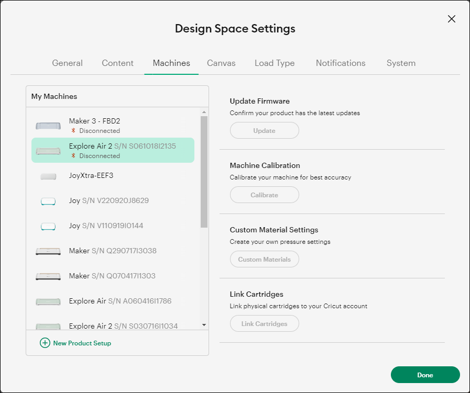This screenshot has width=470, height=393.
Task: Switch to the Canvas tab
Action: pos(221,63)
